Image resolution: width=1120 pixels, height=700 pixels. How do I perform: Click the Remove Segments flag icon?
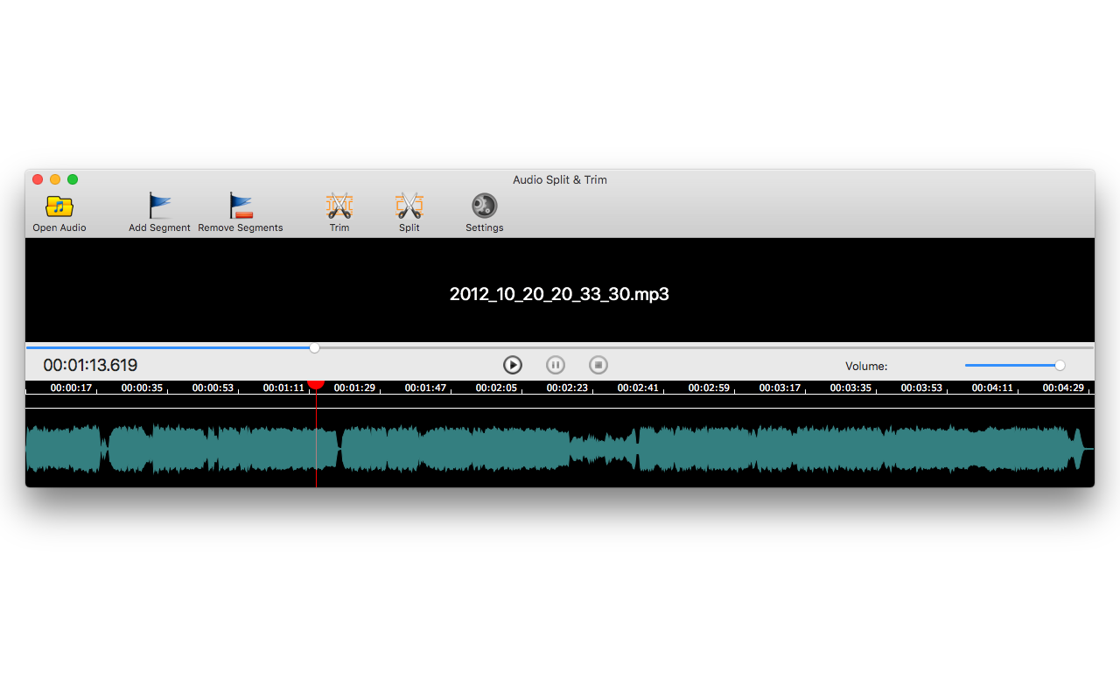pyautogui.click(x=241, y=206)
